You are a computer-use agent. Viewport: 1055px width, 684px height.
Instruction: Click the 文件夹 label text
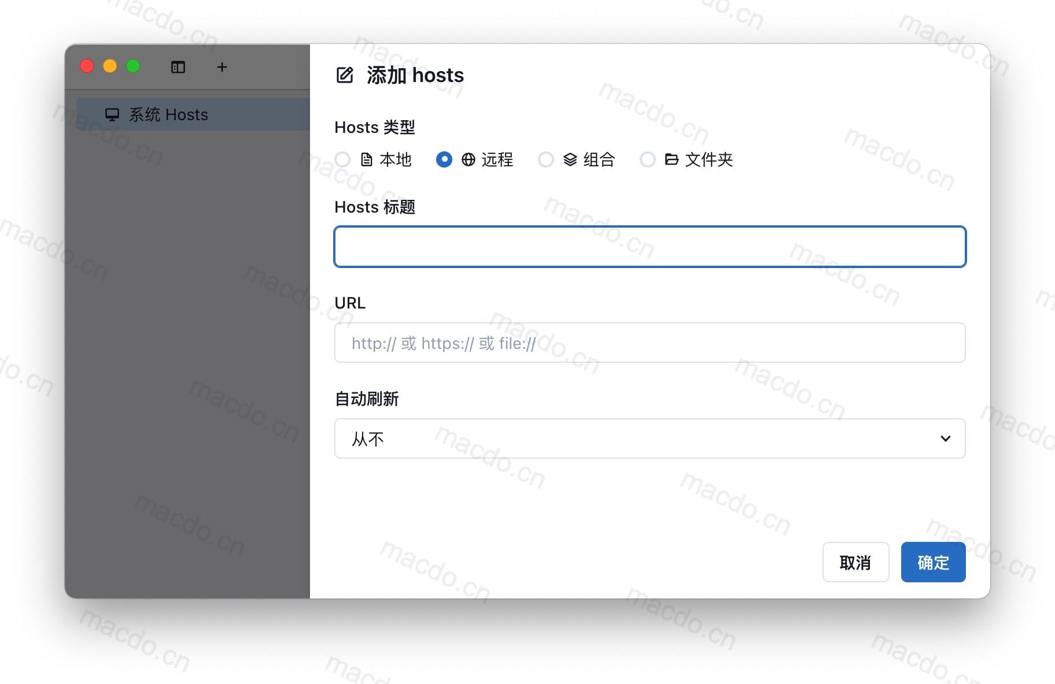pos(709,159)
